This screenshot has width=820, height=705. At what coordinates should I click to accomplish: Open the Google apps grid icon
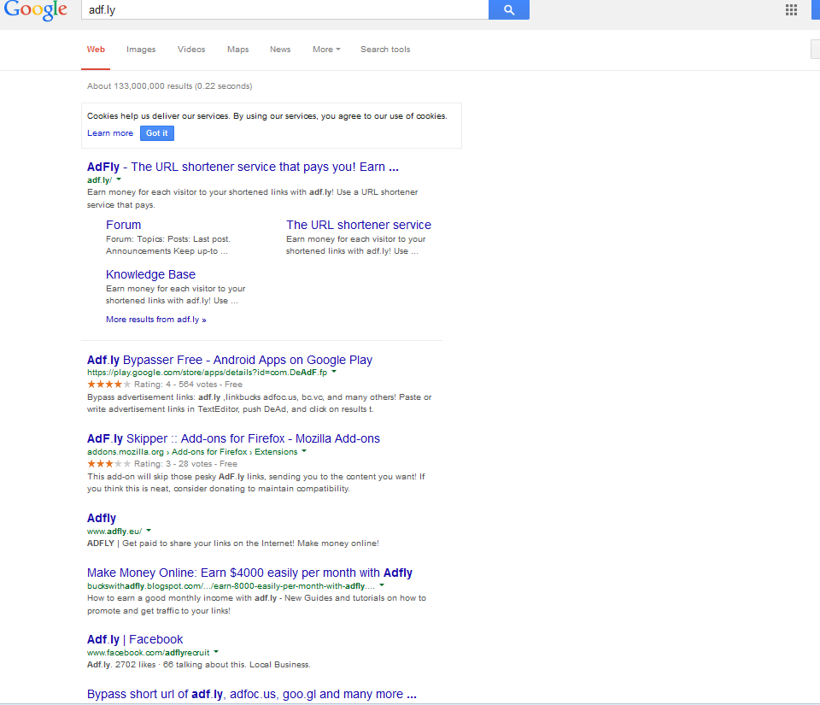(x=791, y=10)
